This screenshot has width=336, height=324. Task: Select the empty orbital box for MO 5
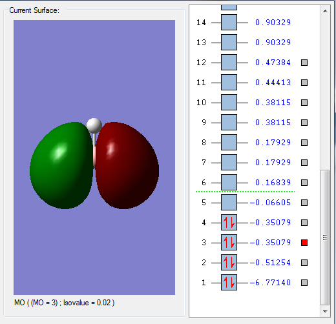(x=229, y=203)
